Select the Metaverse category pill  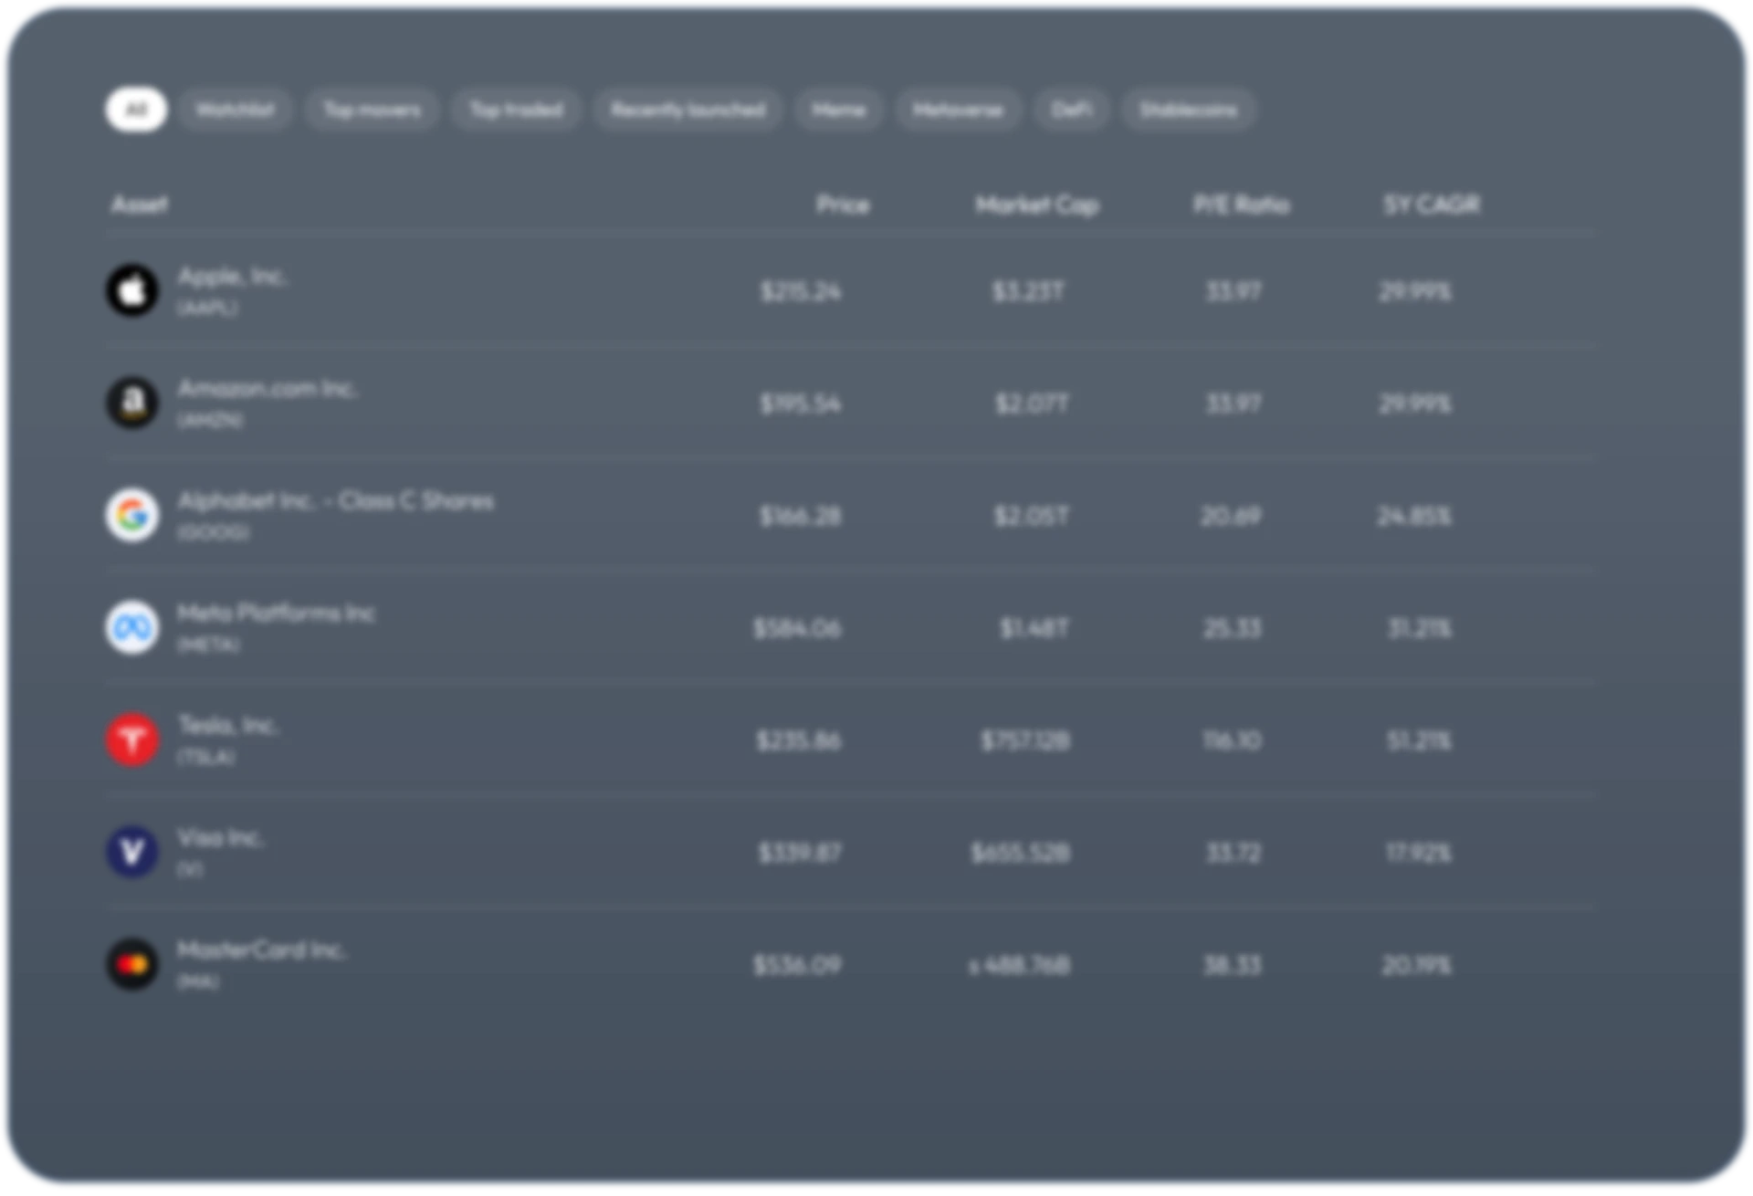pos(959,109)
